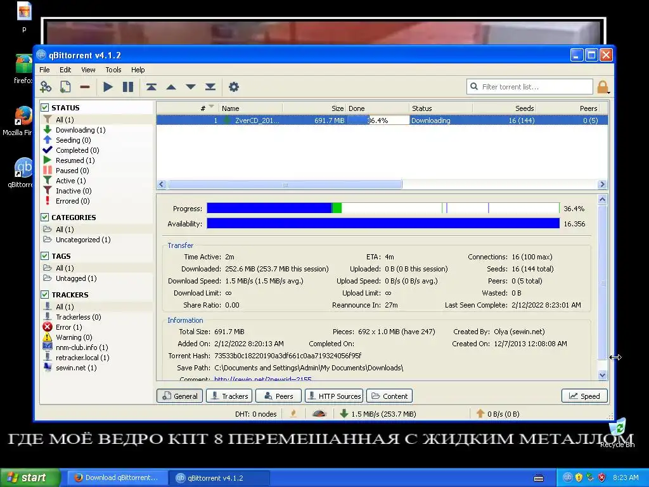Select Paused (0) status filter

pyautogui.click(x=72, y=171)
